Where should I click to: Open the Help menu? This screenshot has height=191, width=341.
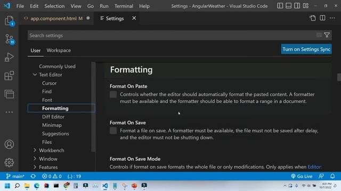(144, 6)
